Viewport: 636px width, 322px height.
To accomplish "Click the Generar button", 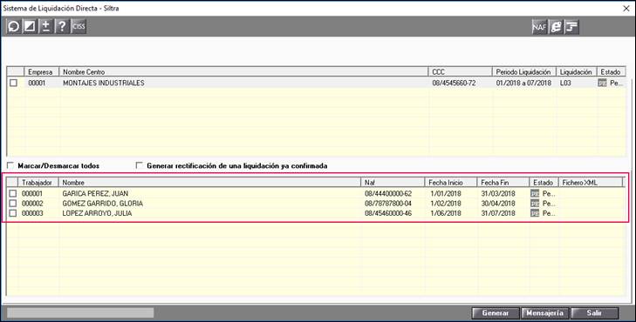I will coord(496,313).
